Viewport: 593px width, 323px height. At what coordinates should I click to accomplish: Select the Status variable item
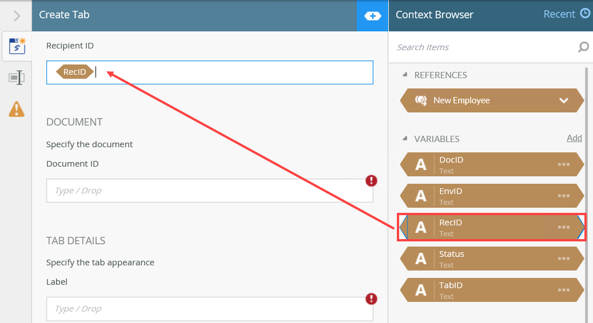(x=486, y=259)
